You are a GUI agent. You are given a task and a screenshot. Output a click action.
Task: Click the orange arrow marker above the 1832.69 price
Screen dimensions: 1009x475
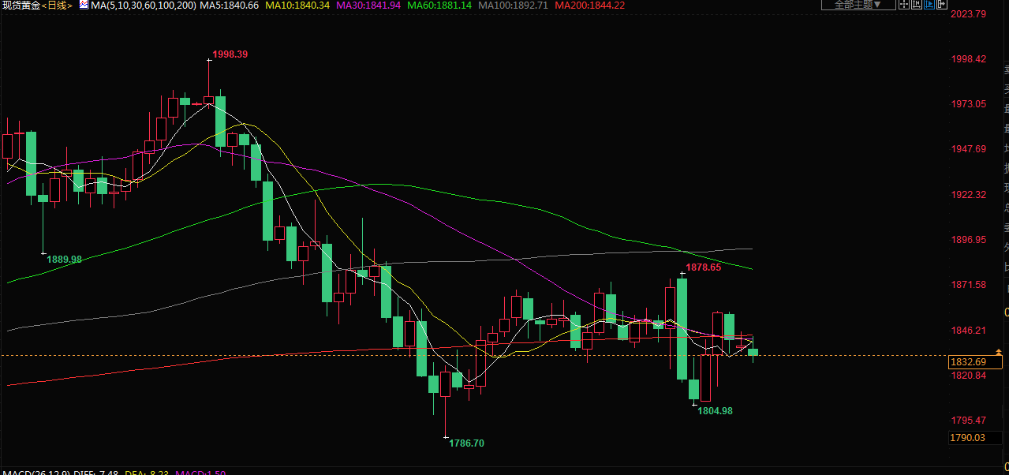pyautogui.click(x=1000, y=351)
